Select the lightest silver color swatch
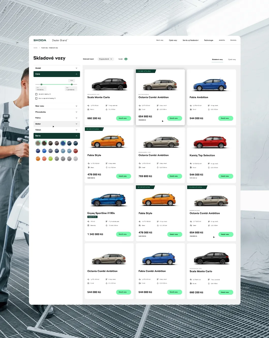This screenshot has width=269, height=338. (x=75, y=159)
